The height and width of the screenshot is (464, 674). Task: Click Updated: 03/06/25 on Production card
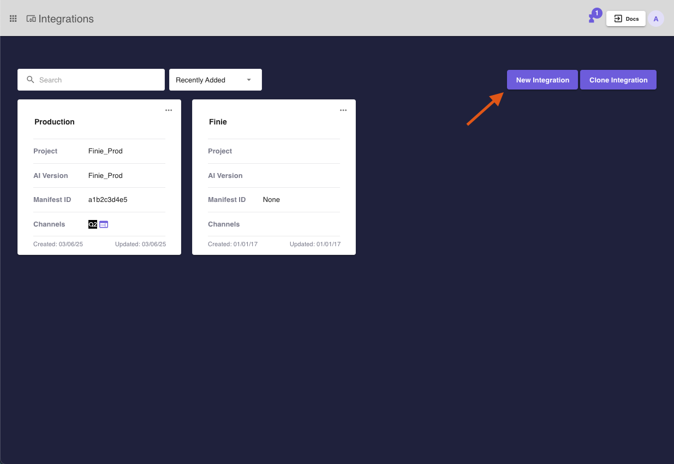pyautogui.click(x=140, y=244)
